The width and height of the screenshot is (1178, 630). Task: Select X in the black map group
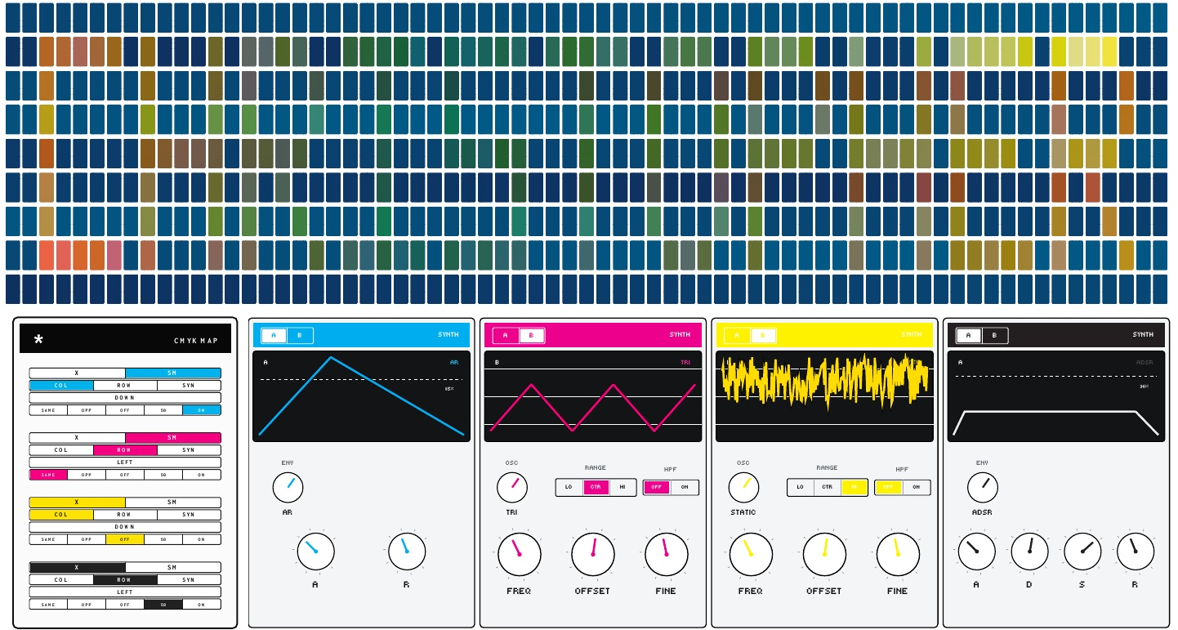coord(77,567)
